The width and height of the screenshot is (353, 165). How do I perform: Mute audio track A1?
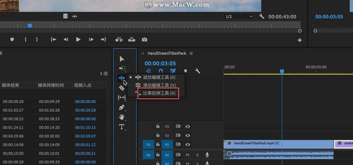[x=187, y=155]
